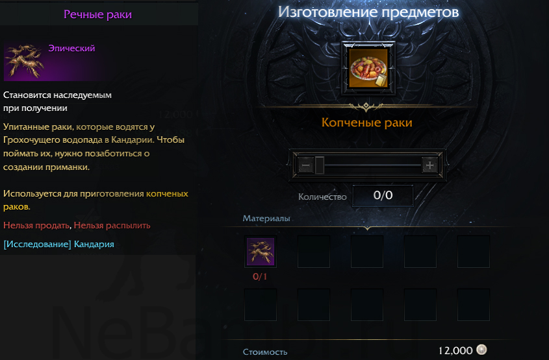Click the silver coin icon beside 12,000
This screenshot has height=360, width=549.
point(482,350)
